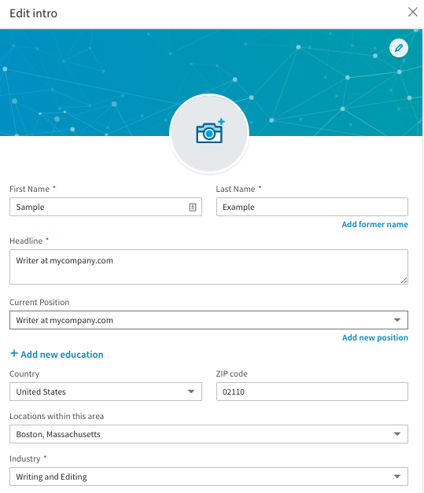
Task: Click the First Name field containing Sample
Action: tap(105, 207)
